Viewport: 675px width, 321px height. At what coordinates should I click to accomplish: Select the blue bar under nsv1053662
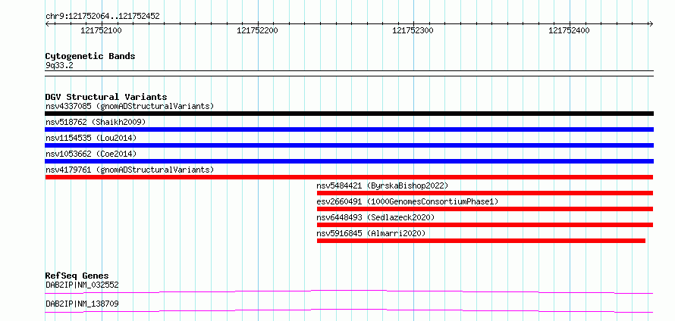(350, 161)
